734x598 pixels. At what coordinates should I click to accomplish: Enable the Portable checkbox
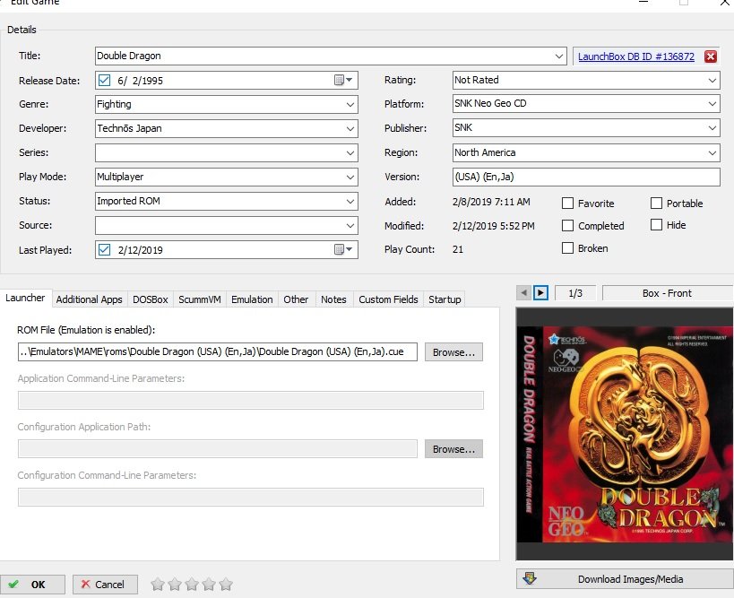coord(656,204)
